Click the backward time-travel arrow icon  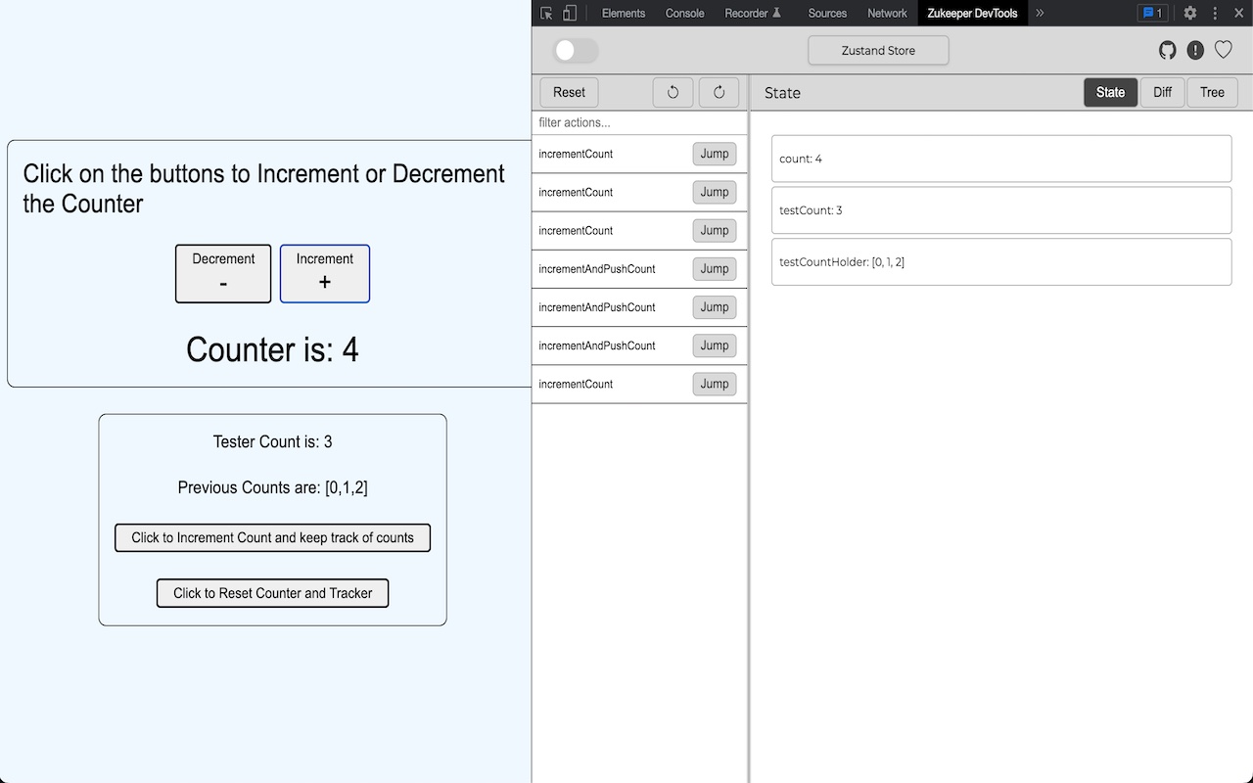[x=673, y=92]
